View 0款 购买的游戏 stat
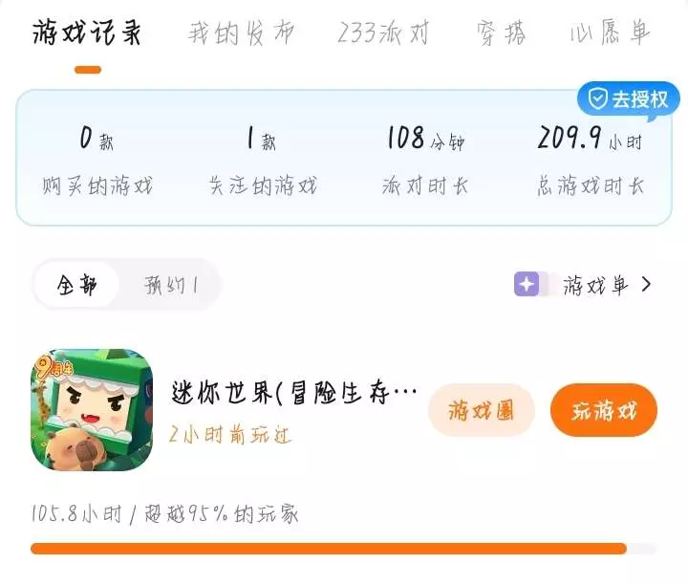This screenshot has height=585, width=688. (97, 161)
